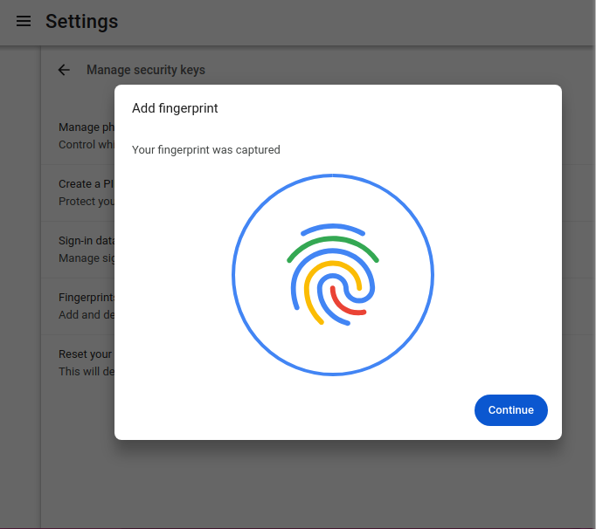
Task: Click the 'Protect you' description text
Action: 87,202
